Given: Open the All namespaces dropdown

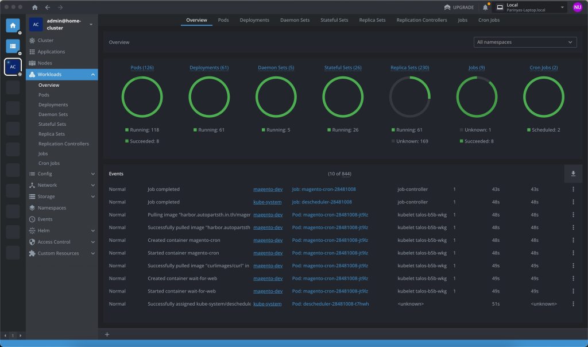Looking at the screenshot, I should (525, 42).
